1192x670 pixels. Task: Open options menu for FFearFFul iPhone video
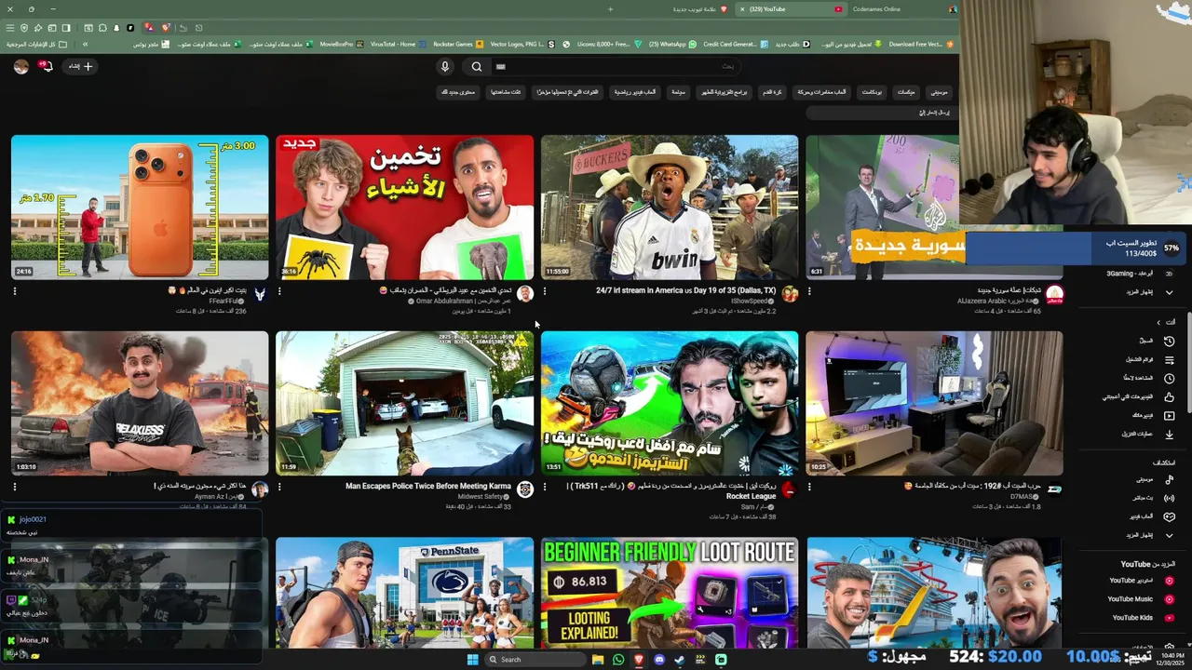[x=14, y=291]
